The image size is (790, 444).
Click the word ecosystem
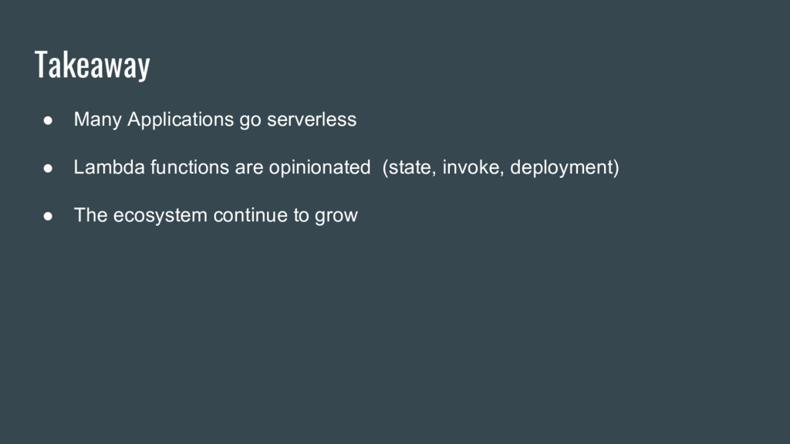[x=160, y=216]
